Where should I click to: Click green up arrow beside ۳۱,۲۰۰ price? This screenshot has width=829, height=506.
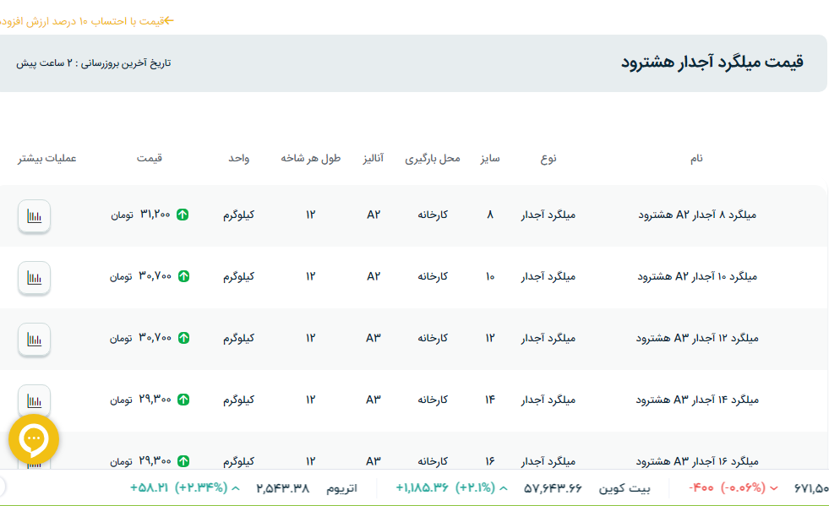coord(183,215)
